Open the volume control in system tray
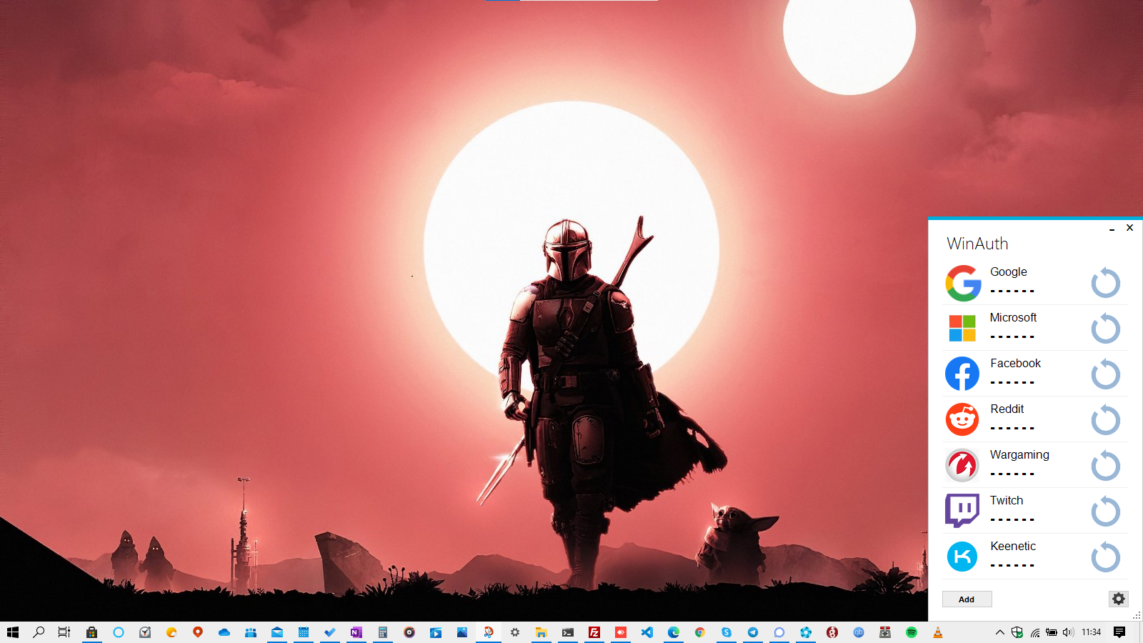 pos(1068,632)
